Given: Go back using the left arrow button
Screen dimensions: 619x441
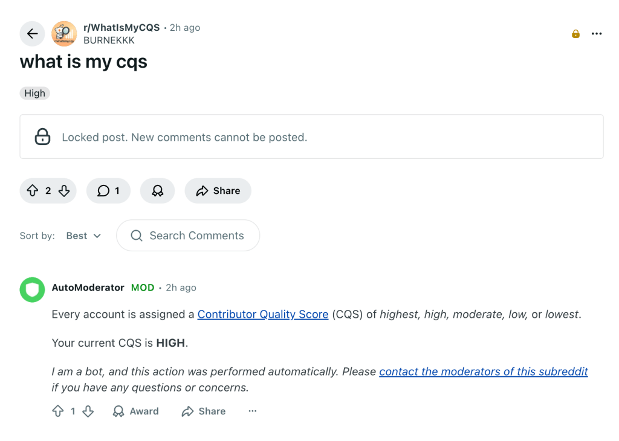Looking at the screenshot, I should coord(32,34).
